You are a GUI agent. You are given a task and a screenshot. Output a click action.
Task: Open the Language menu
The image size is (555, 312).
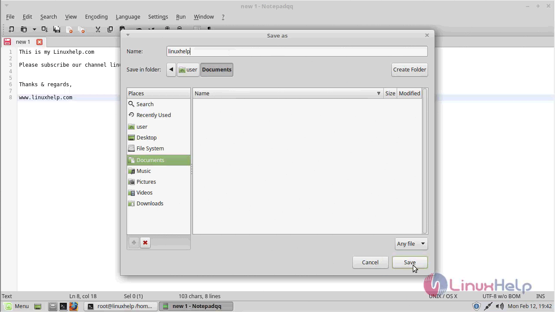[128, 16]
